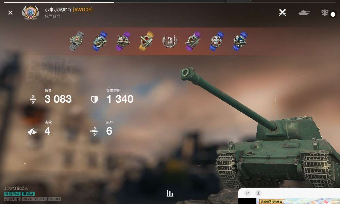Image resolution: width=340 pixels, height=204 pixels.
Task: Select the sixth purple-ribbon medal
Action: (x=193, y=41)
